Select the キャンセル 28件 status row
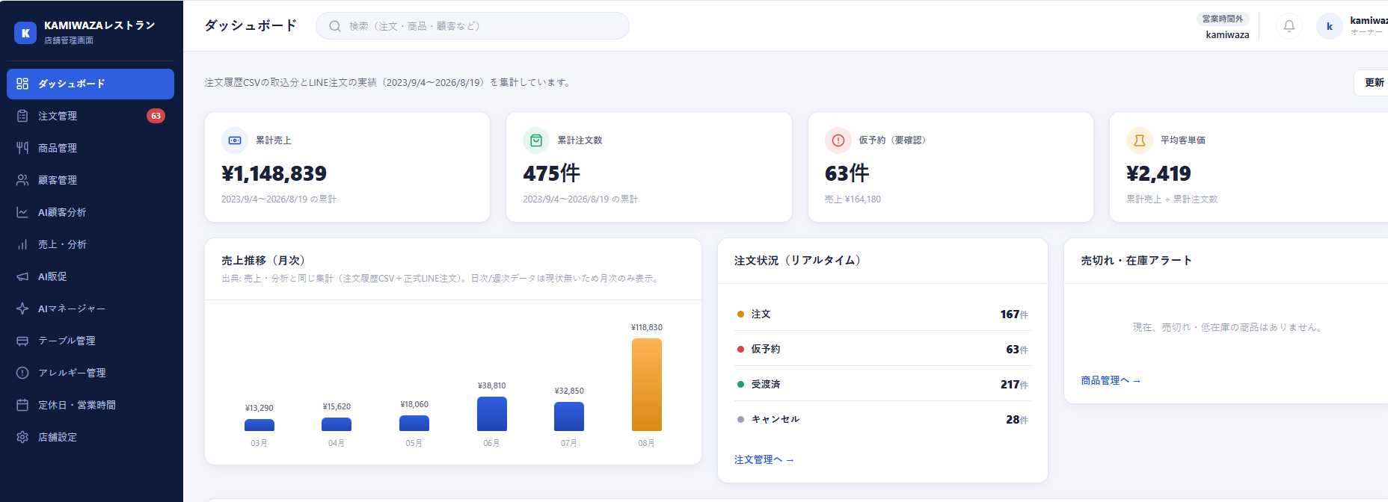Image resolution: width=1388 pixels, height=502 pixels. [882, 419]
